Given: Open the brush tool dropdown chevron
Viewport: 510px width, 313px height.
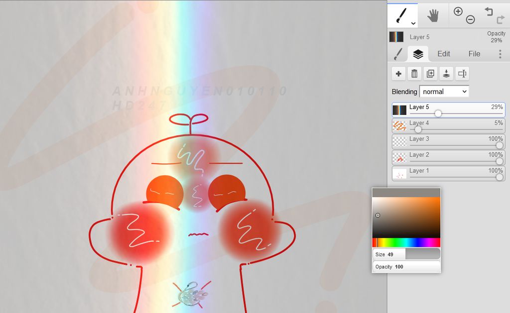Looking at the screenshot, I should click(413, 23).
